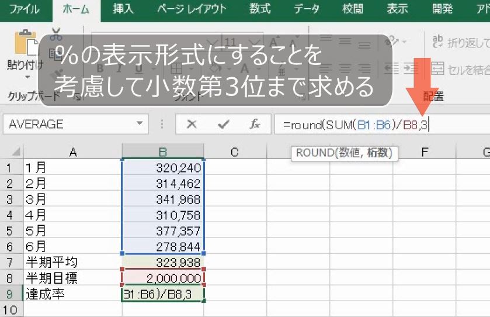Select column C header
This screenshot has width=490, height=317.
click(x=235, y=152)
